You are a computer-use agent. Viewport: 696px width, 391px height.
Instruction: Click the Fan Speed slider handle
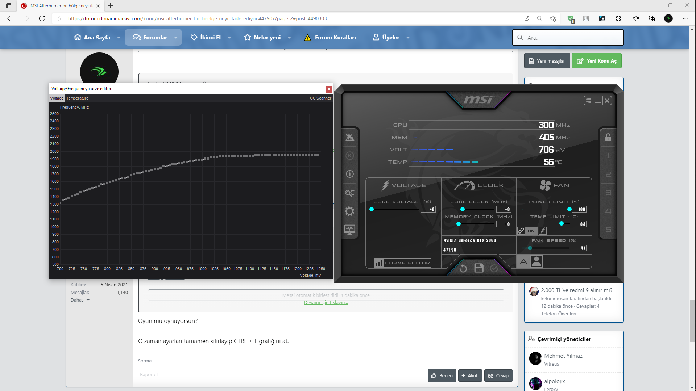530,248
